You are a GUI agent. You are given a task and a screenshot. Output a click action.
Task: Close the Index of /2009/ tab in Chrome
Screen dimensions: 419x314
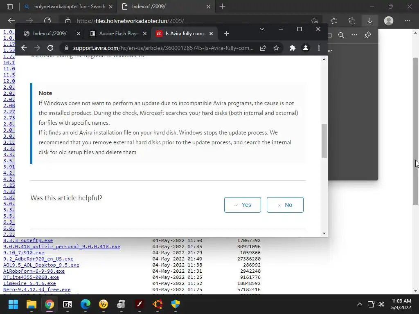(x=78, y=34)
